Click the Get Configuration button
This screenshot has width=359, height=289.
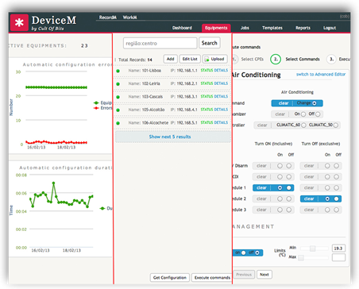coord(170,278)
